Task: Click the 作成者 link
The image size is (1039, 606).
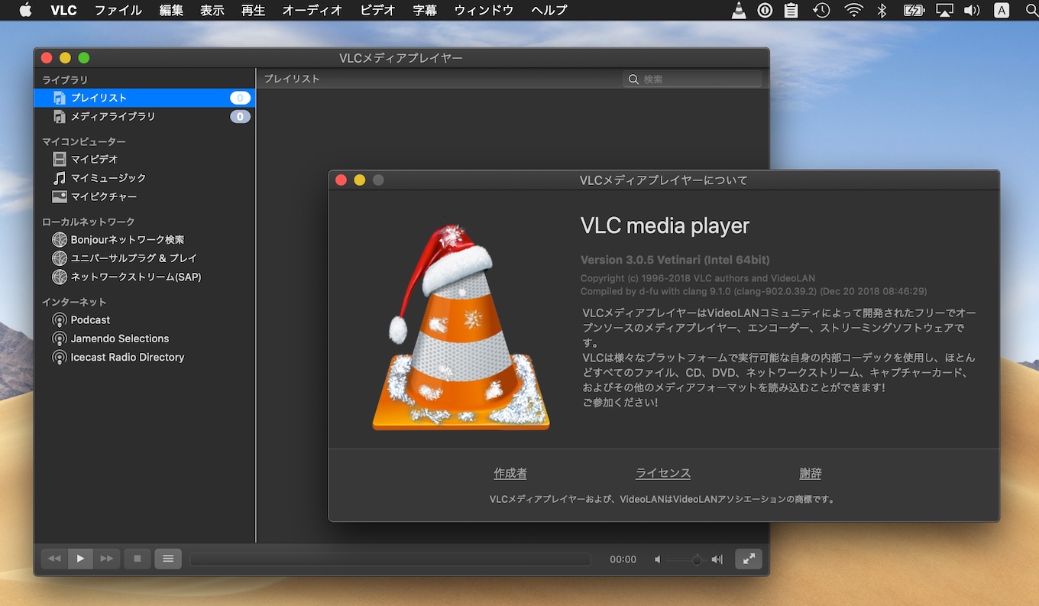Action: 510,474
